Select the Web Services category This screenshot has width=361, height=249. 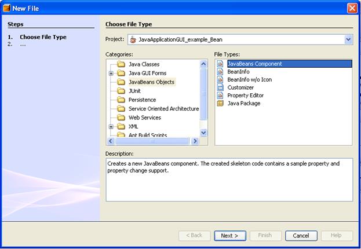pos(144,118)
